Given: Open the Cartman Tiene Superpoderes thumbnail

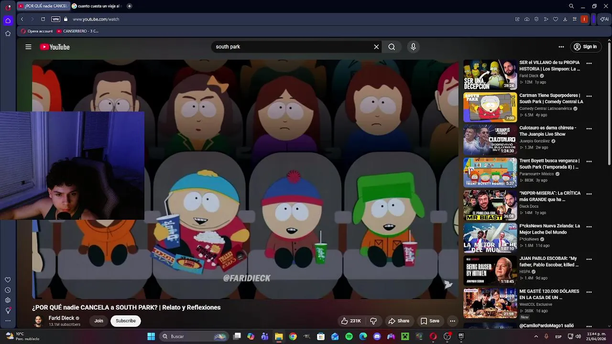Looking at the screenshot, I should (x=490, y=107).
